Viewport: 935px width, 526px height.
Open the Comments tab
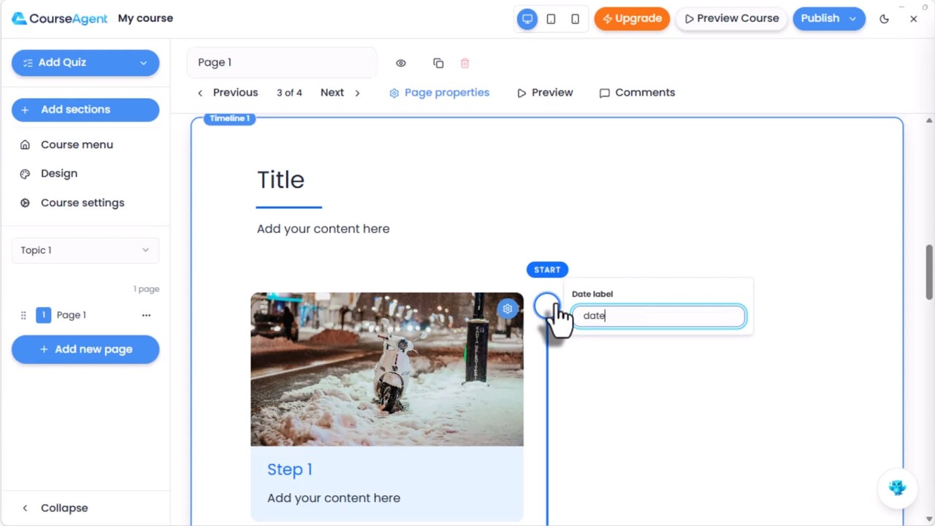point(637,93)
